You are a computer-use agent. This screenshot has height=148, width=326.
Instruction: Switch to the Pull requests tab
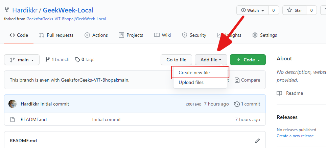pyautogui.click(x=56, y=35)
